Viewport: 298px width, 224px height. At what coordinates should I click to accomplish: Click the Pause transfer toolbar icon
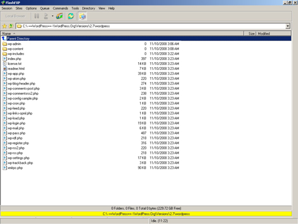(x=37, y=16)
